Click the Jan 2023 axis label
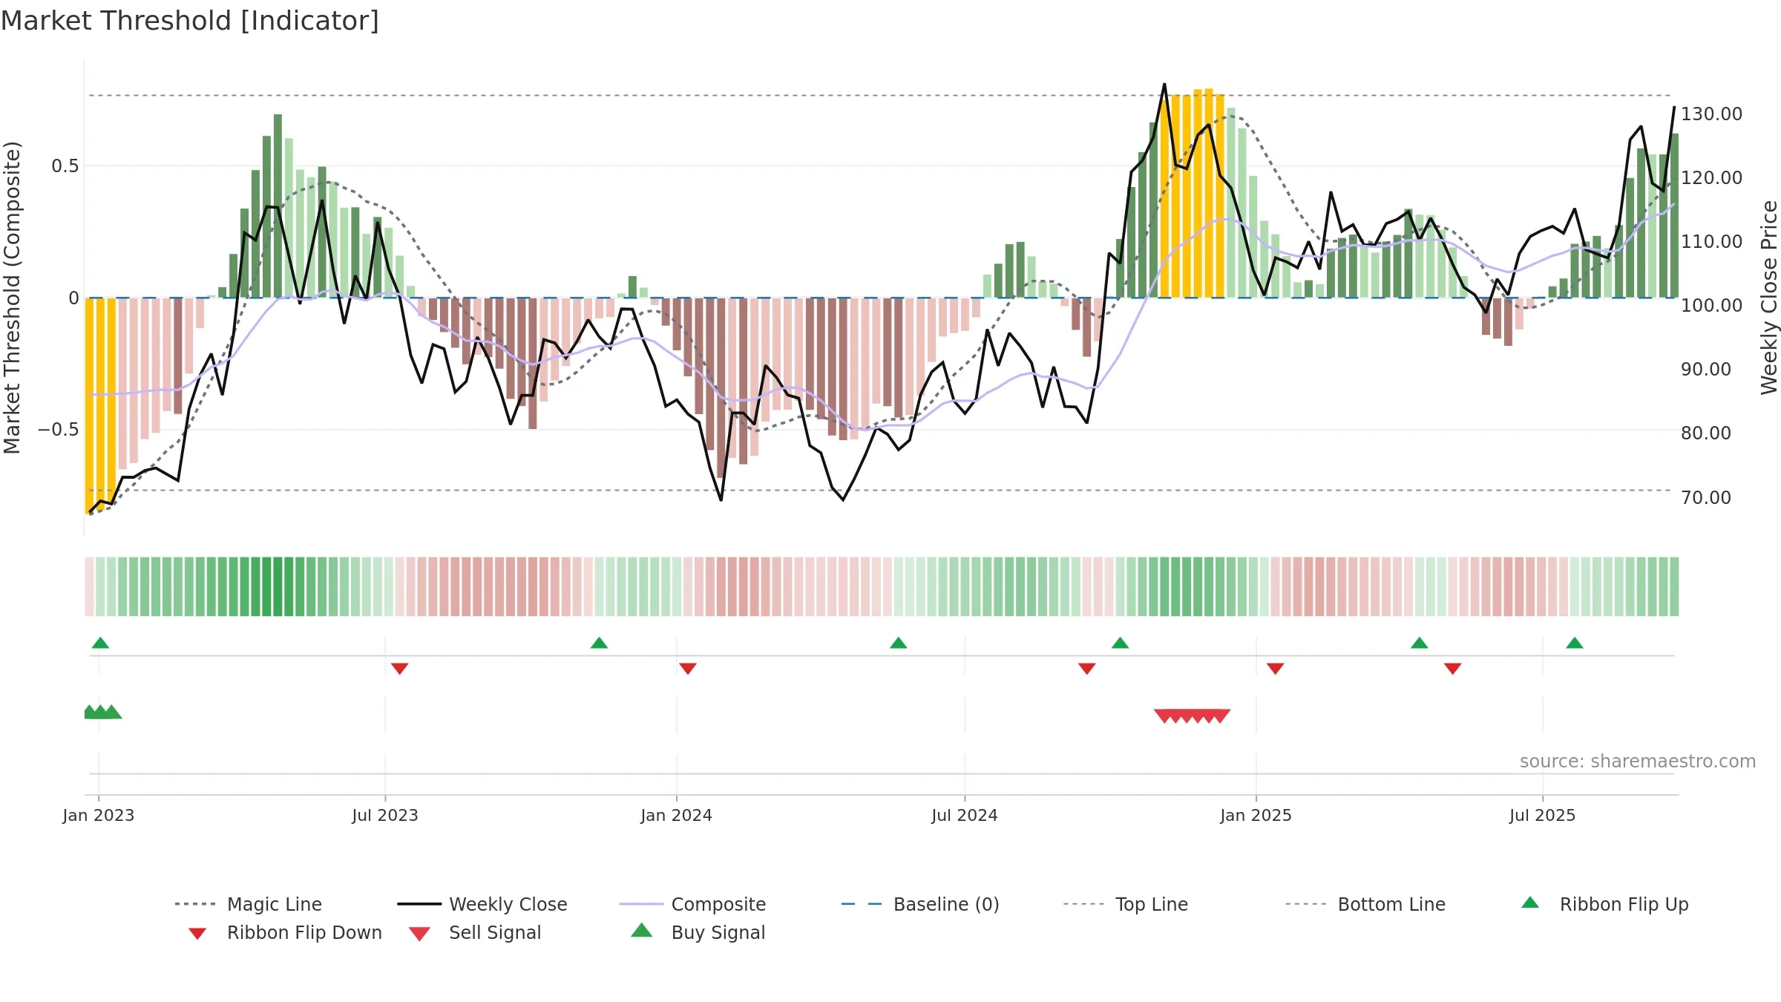Image resolution: width=1781 pixels, height=1002 pixels. pyautogui.click(x=99, y=816)
